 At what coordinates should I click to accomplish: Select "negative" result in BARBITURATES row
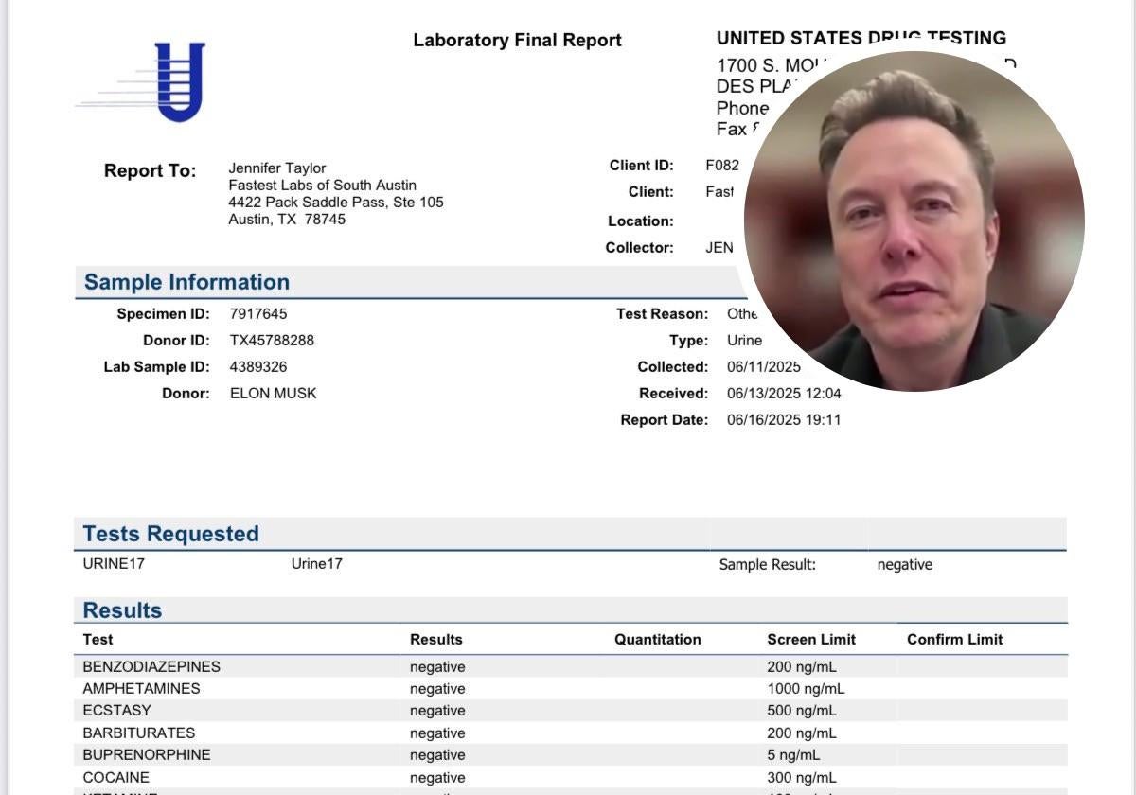tap(437, 733)
